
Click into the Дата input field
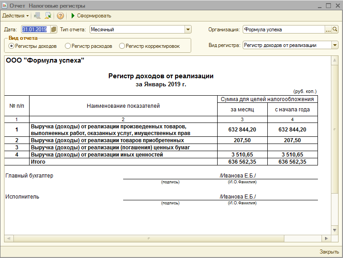[x=35, y=30]
